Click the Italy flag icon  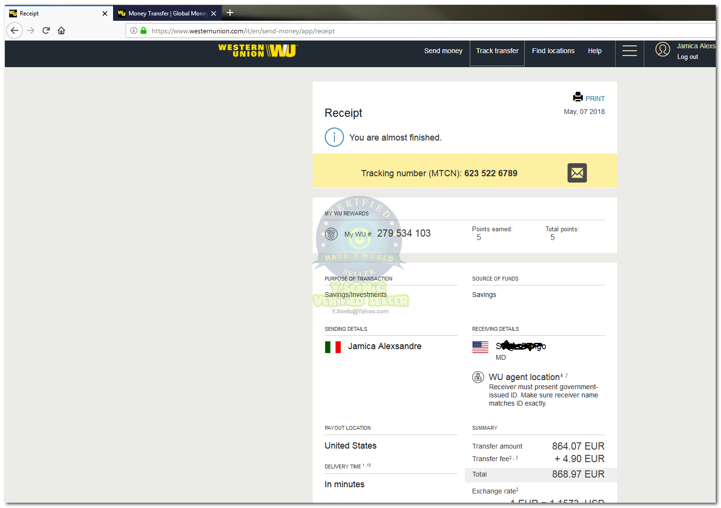[x=333, y=347]
